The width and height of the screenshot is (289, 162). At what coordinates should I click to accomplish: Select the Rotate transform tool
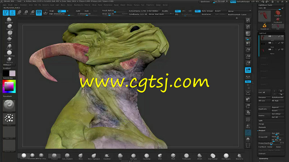32,13
